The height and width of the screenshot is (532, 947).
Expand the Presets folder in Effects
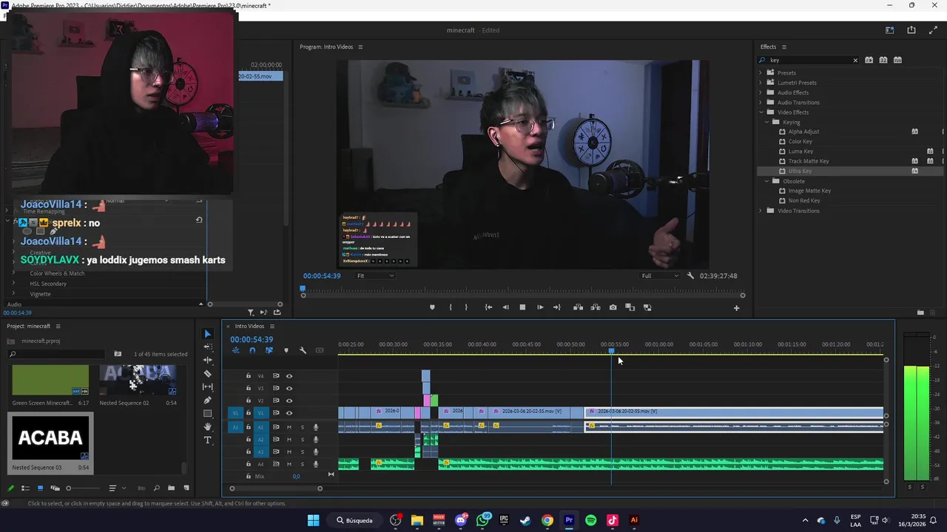(761, 73)
